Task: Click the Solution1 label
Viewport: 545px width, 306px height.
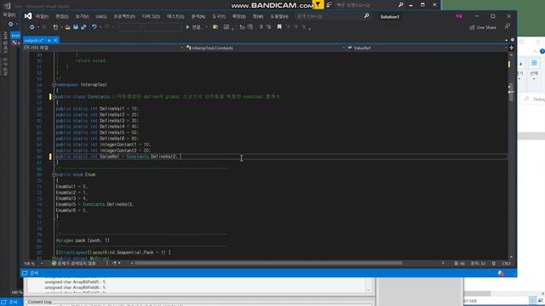Action: 390,17
